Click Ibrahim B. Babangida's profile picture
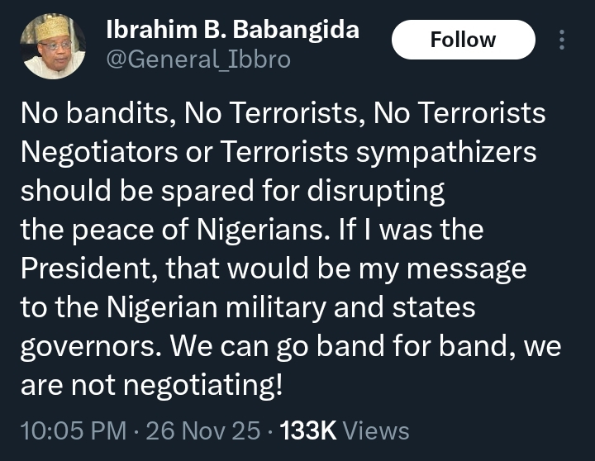 pyautogui.click(x=53, y=48)
